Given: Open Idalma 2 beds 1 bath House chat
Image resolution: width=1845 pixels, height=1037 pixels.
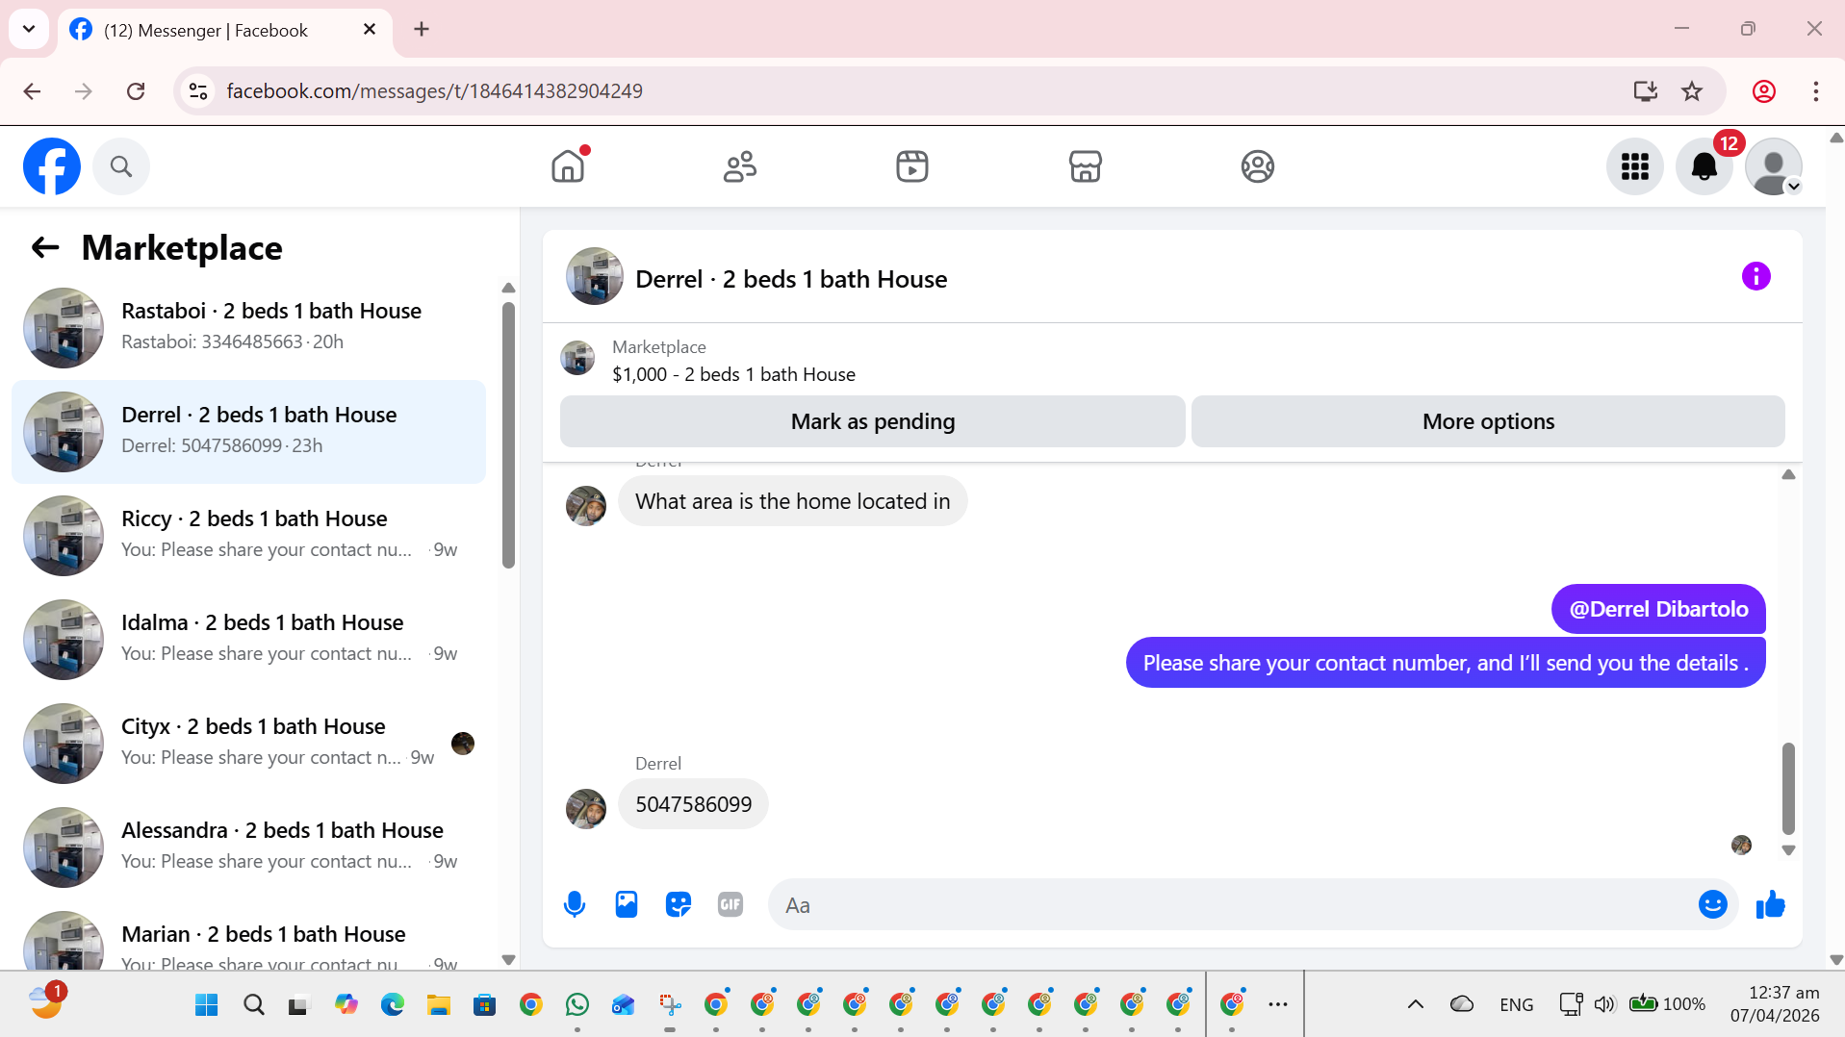Looking at the screenshot, I should click(x=249, y=639).
